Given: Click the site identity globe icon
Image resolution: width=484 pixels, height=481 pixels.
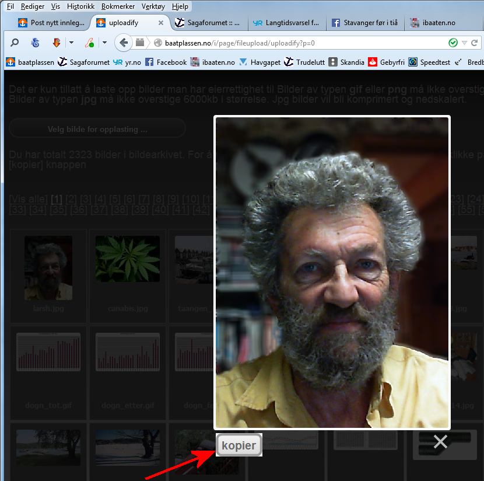Looking at the screenshot, I should click(157, 43).
